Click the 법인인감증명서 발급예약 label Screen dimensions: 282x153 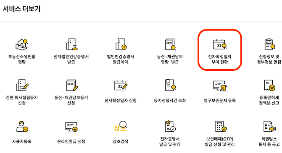[121, 59]
